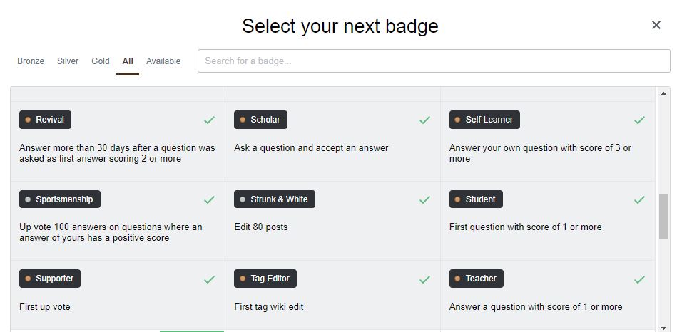This screenshot has width=677, height=332.
Task: Select the Self-Learner badge tag
Action: (x=484, y=120)
